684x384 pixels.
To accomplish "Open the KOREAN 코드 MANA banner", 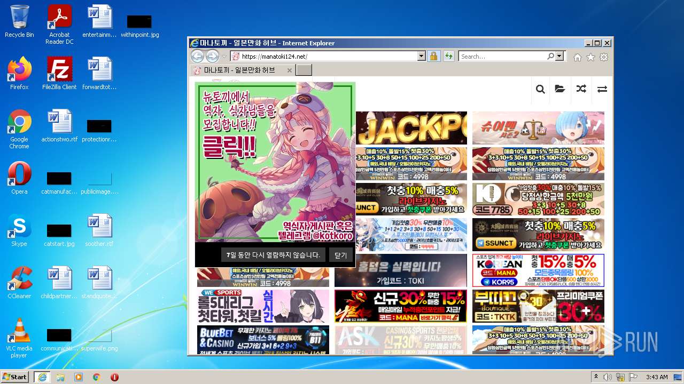I will click(x=538, y=270).
